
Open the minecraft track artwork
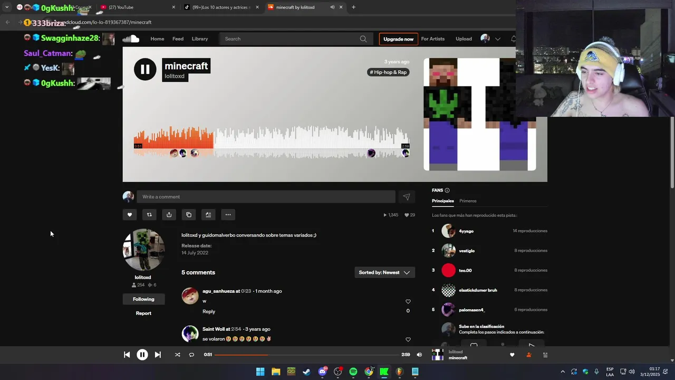point(479,115)
